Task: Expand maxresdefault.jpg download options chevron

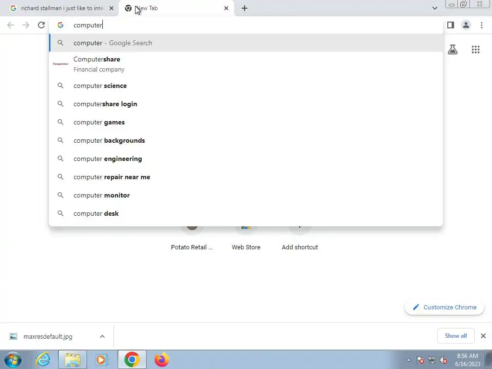Action: click(x=102, y=336)
